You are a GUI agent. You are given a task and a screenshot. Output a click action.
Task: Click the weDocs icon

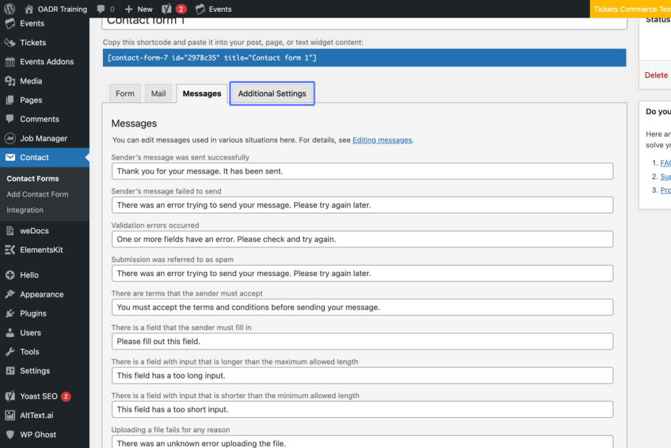[10, 231]
